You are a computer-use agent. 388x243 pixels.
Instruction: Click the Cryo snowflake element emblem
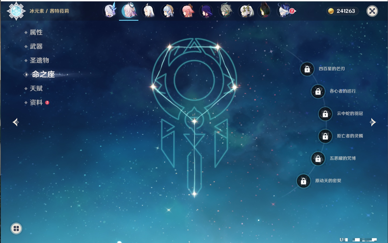(16, 11)
